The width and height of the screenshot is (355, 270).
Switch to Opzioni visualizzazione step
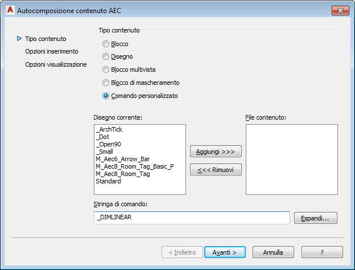[56, 64]
